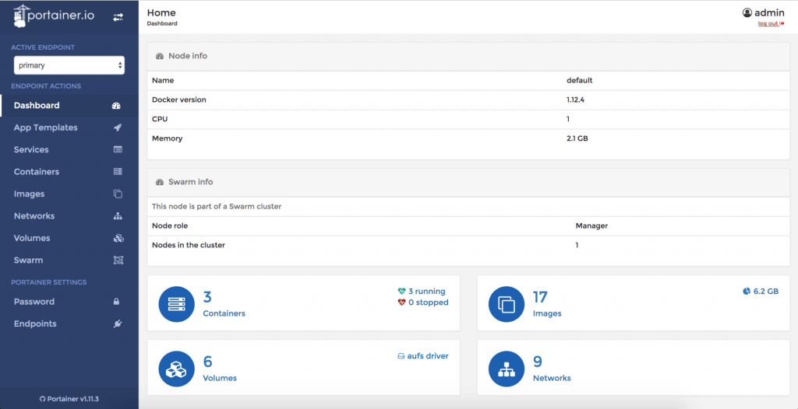Click the Portainer.io logo

coord(55,16)
